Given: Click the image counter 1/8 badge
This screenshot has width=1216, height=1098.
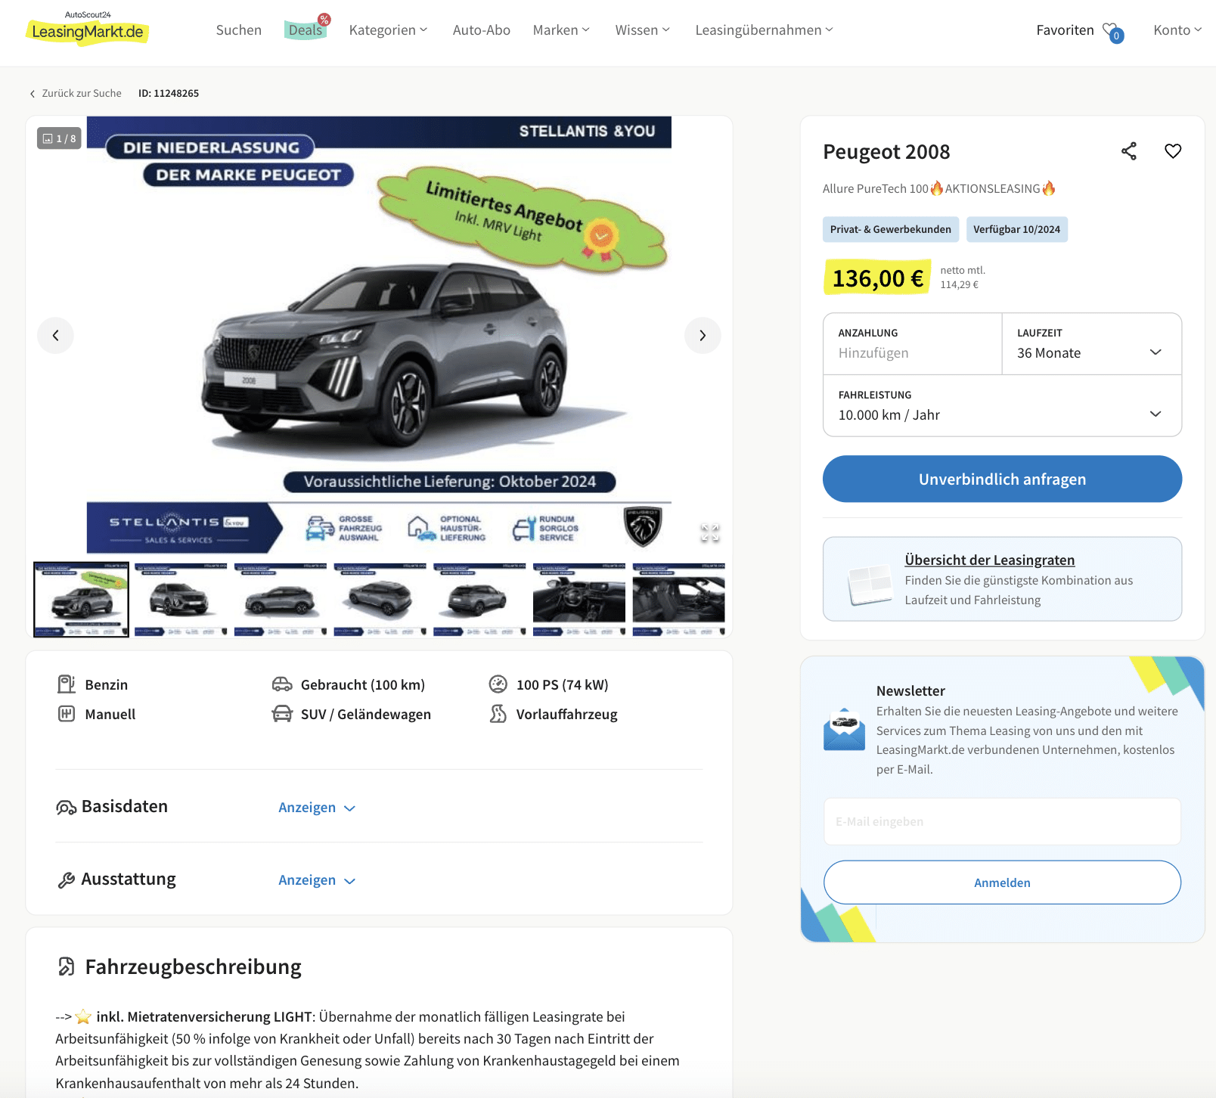Looking at the screenshot, I should (59, 138).
